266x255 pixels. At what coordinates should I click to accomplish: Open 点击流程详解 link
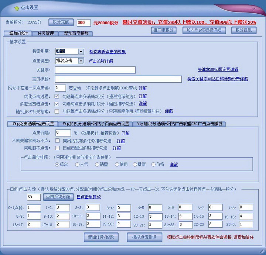(101, 61)
